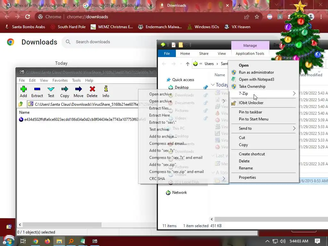Open Info from the 7-Zip toolbar
The width and height of the screenshot is (328, 246).
click(106, 92)
